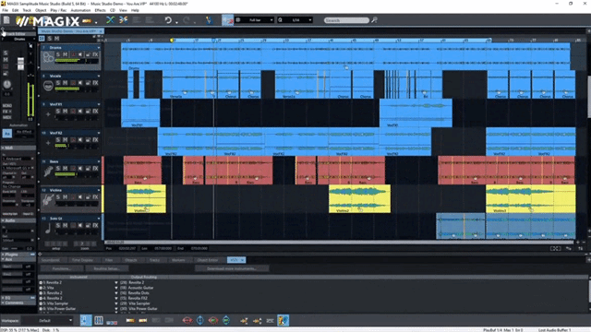This screenshot has height=332, width=591.
Task: Click the 'Functions...' button
Action: [x=62, y=268]
